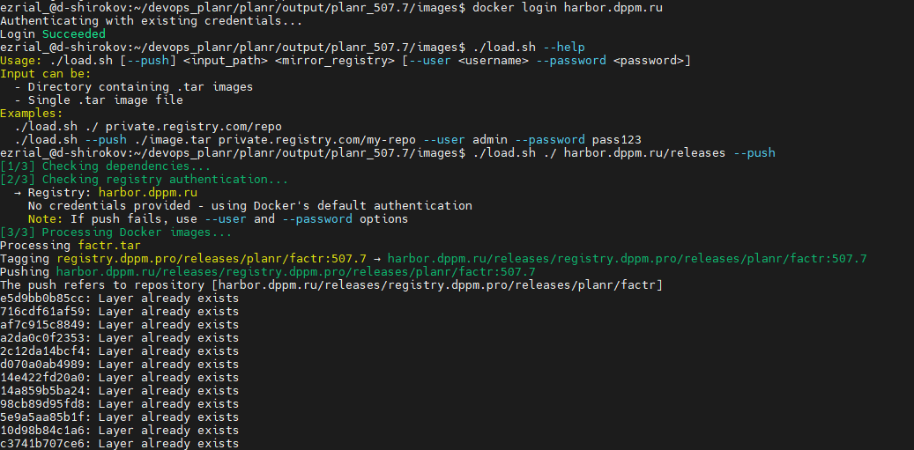Click the green 'Succeeded' login status text
Image resolution: width=914 pixels, height=450 pixels.
click(74, 33)
